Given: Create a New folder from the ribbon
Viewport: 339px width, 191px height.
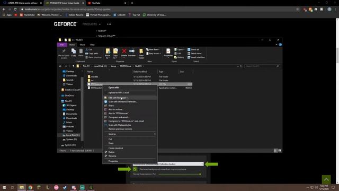Looking at the screenshot, I should [141, 54].
